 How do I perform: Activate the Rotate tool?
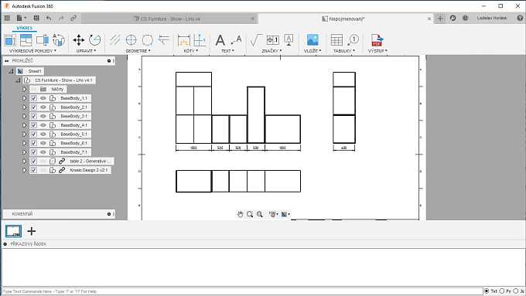point(95,40)
